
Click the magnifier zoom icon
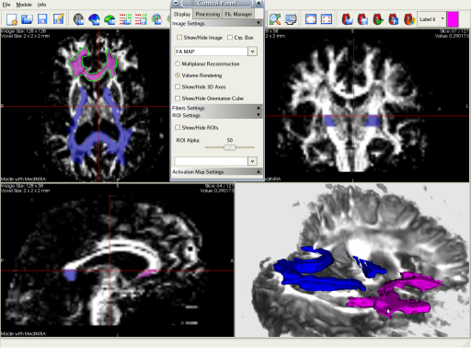coord(275,19)
